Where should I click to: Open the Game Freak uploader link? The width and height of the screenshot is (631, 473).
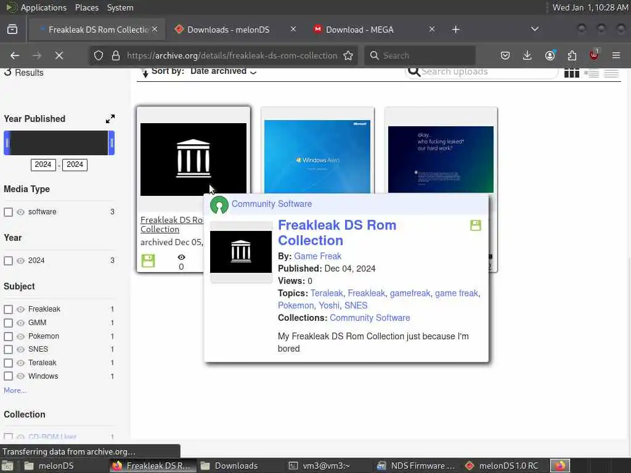click(x=317, y=256)
